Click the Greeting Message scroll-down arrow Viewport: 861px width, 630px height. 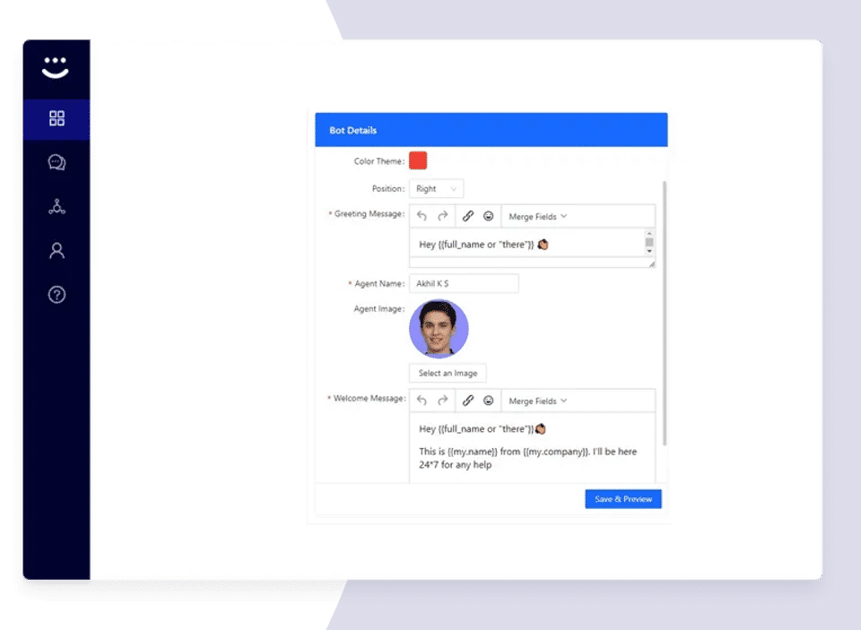point(649,251)
